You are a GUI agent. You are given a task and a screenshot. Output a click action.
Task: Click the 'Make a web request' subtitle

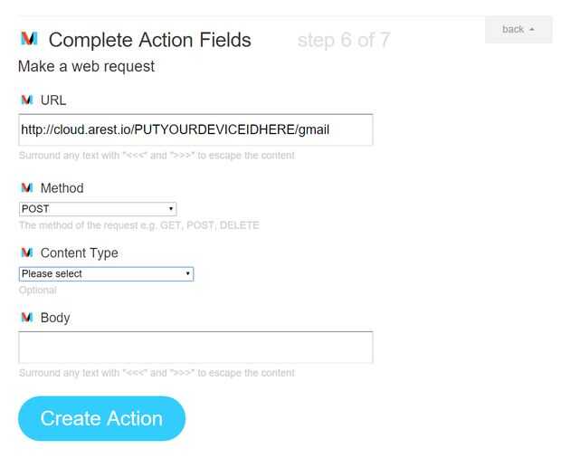(x=86, y=66)
